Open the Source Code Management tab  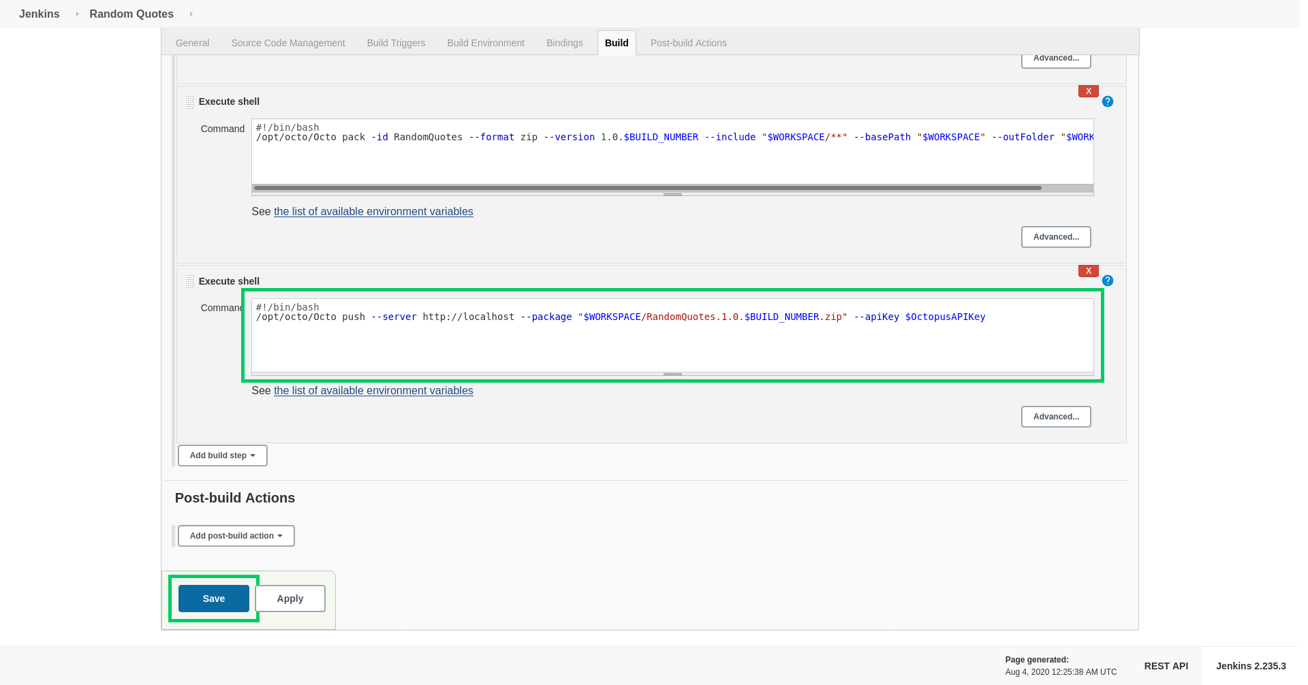pos(287,42)
